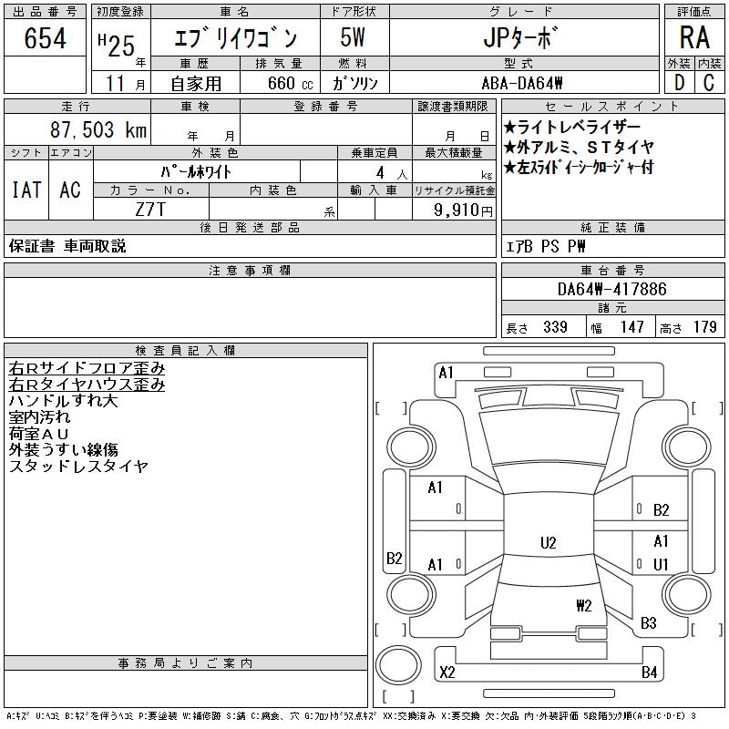Image resolution: width=729 pixels, height=729 pixels.
Task: Click the height value 高さ 179
Action: point(688,327)
